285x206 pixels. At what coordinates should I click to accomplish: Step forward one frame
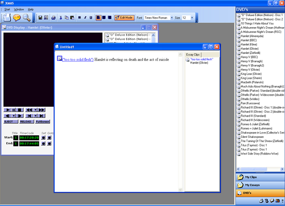pos(20,116)
